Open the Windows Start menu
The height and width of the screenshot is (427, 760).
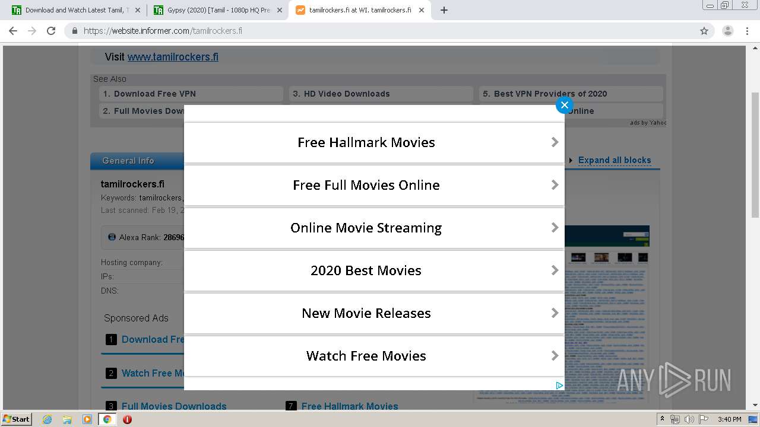(17, 419)
